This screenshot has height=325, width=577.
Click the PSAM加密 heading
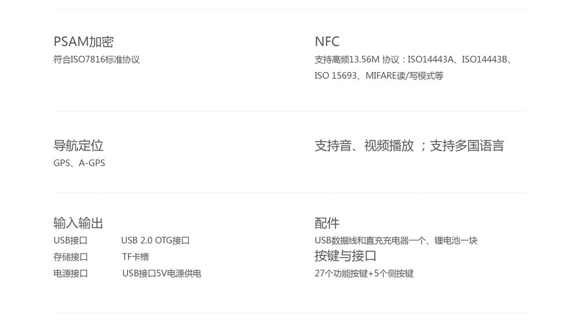point(84,41)
